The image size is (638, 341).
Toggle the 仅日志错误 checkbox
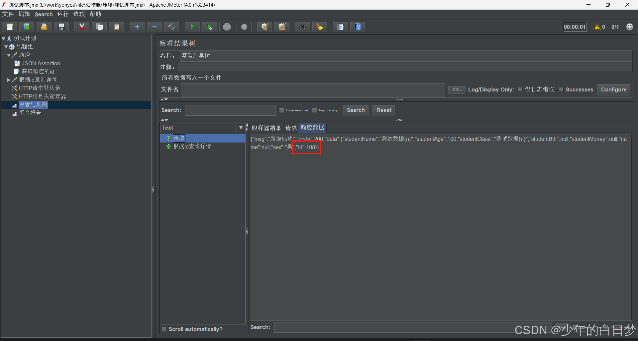[x=520, y=89]
